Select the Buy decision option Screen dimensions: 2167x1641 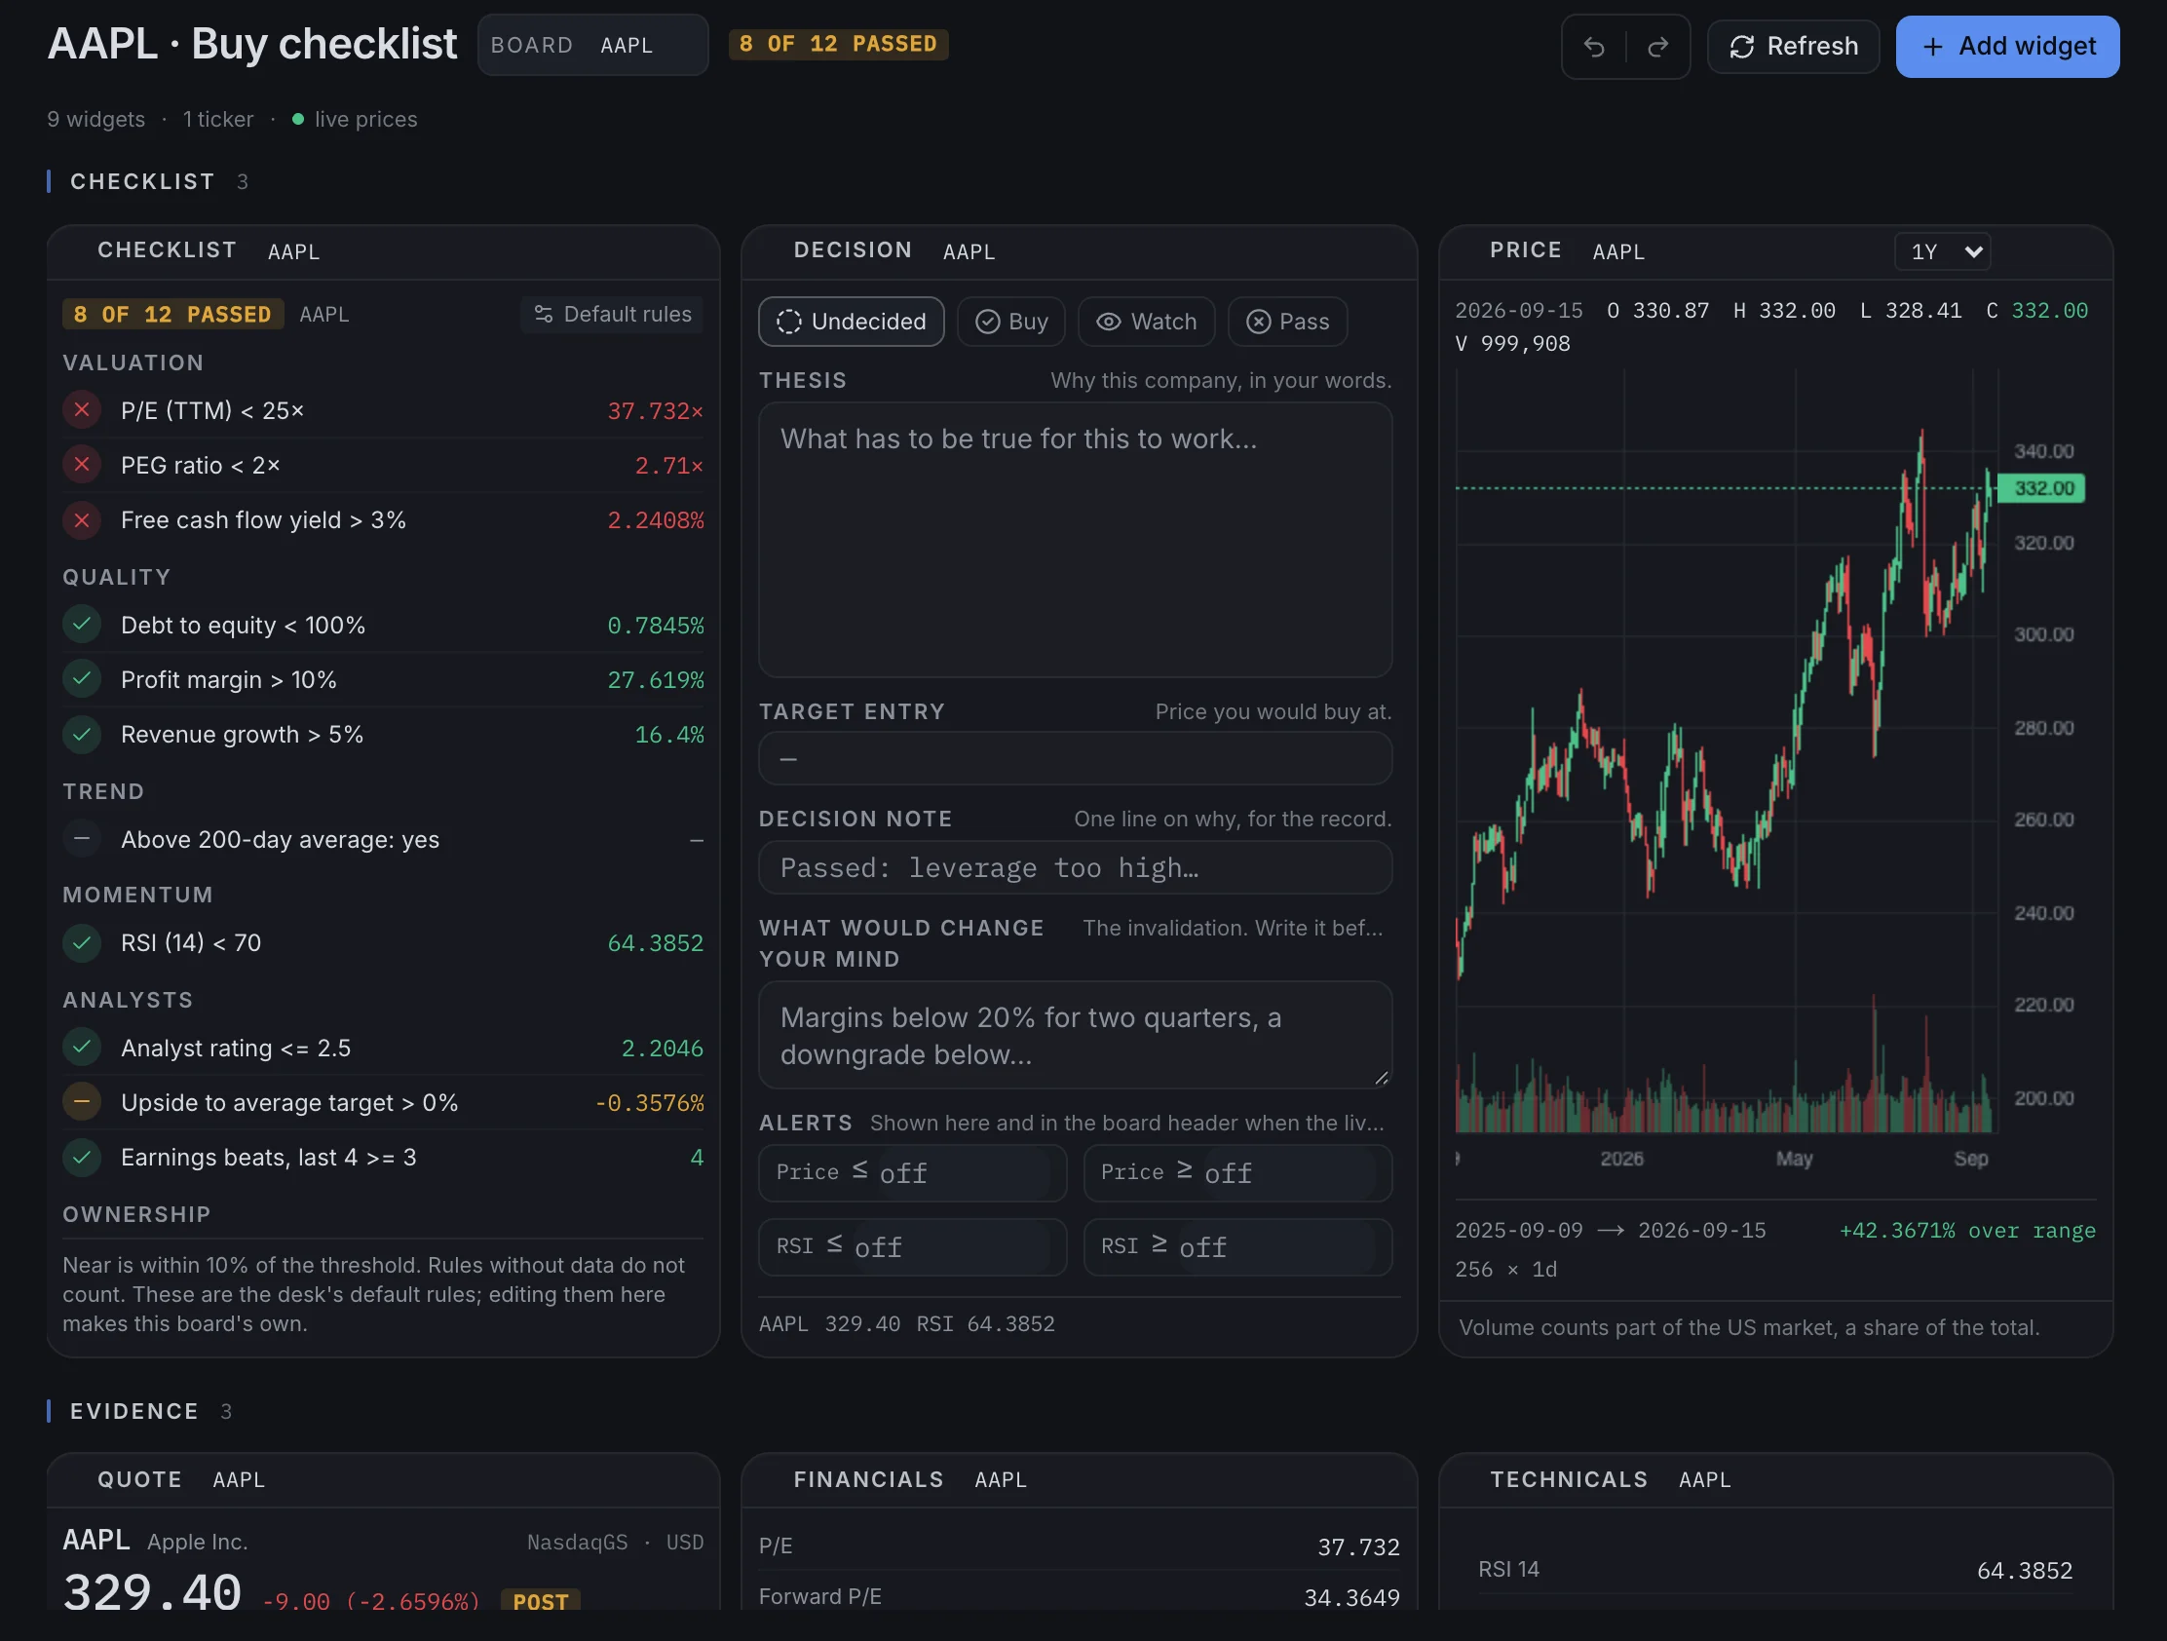pyautogui.click(x=1011, y=322)
